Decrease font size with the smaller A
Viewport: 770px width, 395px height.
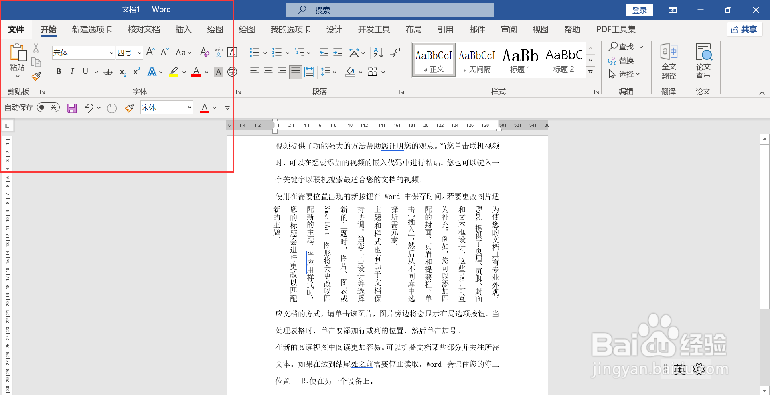(x=164, y=52)
